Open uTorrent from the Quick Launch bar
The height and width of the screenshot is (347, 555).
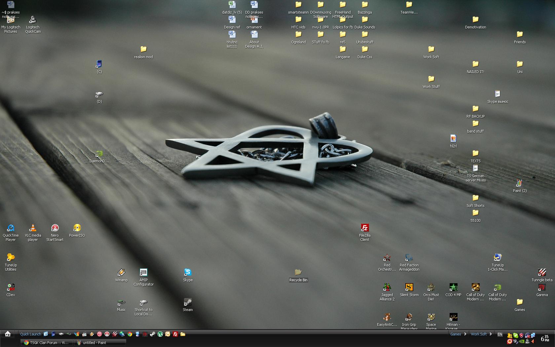point(160,334)
